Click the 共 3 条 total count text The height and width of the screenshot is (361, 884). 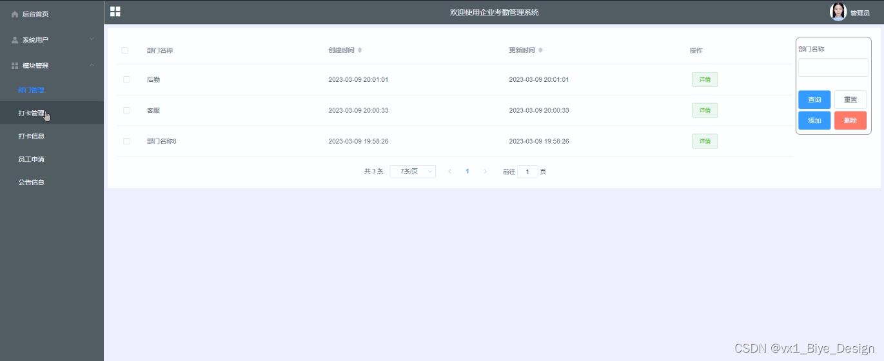coord(374,171)
